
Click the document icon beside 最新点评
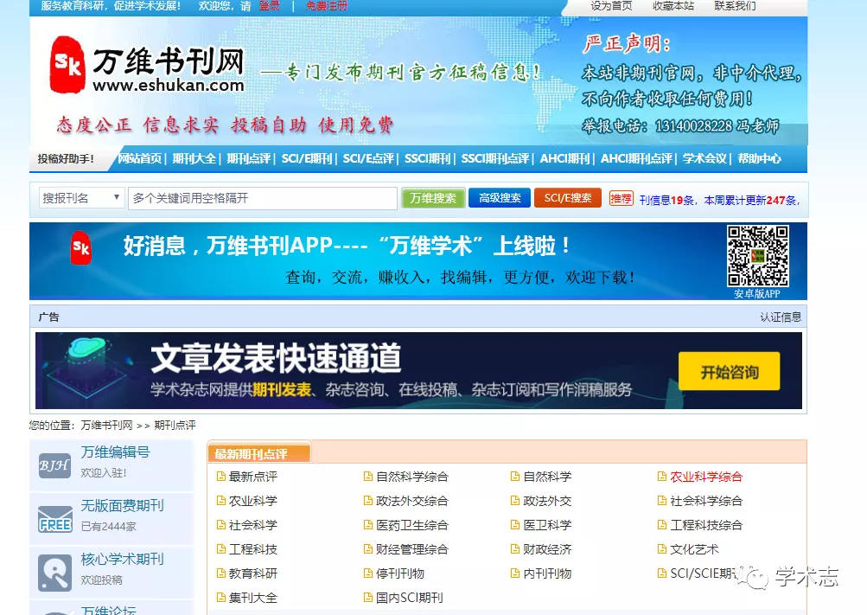coord(221,477)
